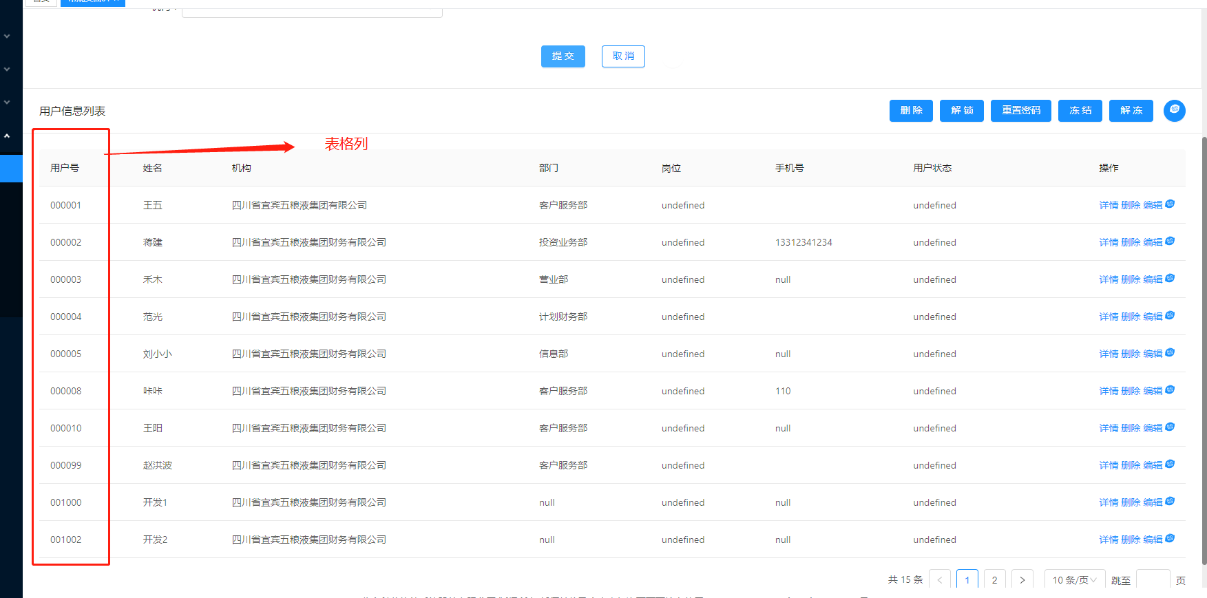The width and height of the screenshot is (1207, 598).
Task: Click the small blue icon in row 001002
Action: [1170, 539]
